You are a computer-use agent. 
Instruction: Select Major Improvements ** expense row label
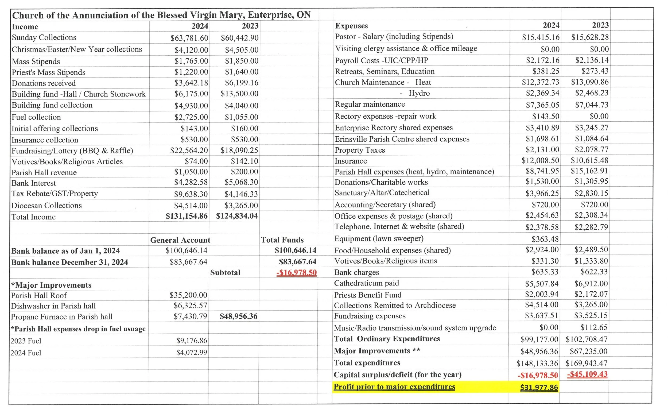point(377,351)
